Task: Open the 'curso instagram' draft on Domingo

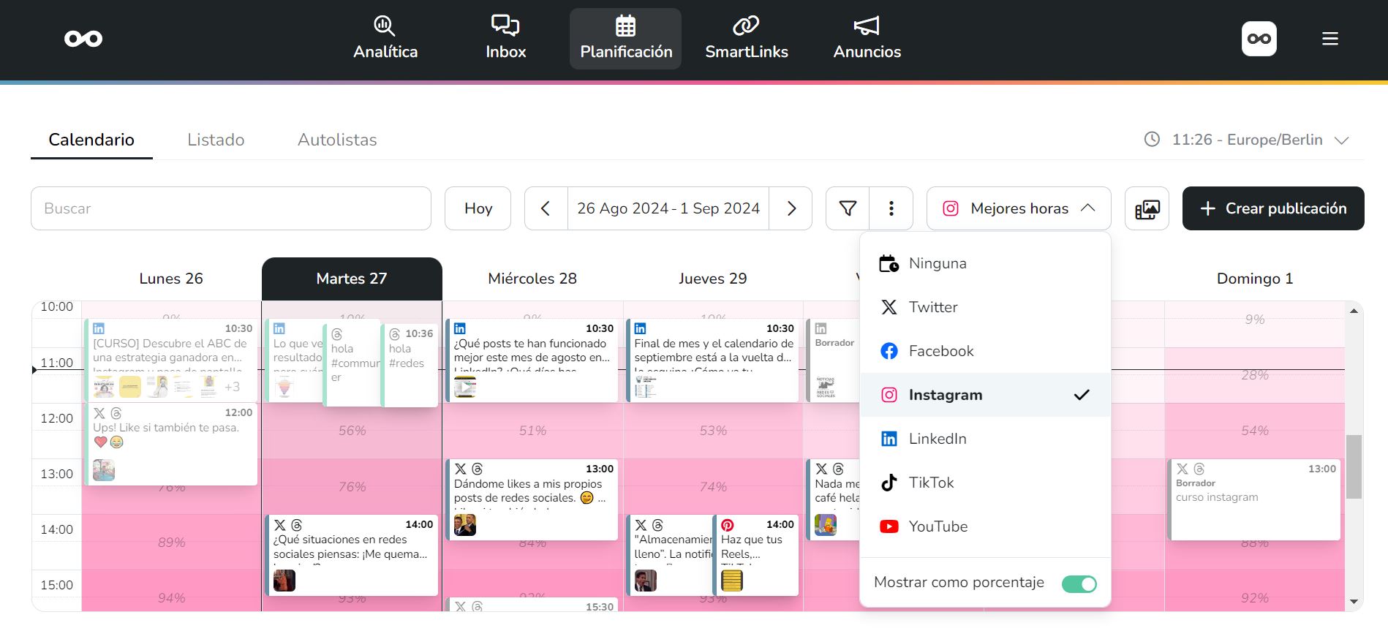Action: point(1254,499)
